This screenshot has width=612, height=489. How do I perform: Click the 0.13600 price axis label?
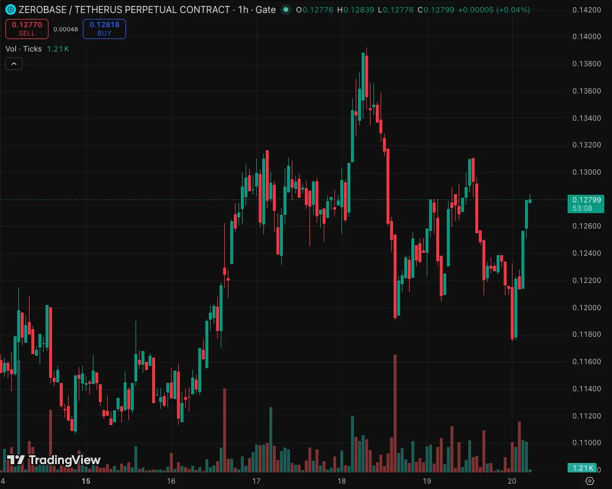coord(587,91)
